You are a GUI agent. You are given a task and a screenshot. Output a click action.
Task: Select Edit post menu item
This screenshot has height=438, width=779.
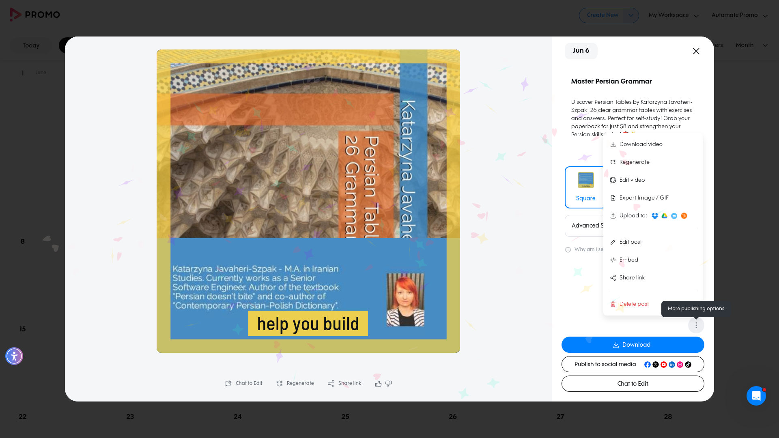point(652,242)
